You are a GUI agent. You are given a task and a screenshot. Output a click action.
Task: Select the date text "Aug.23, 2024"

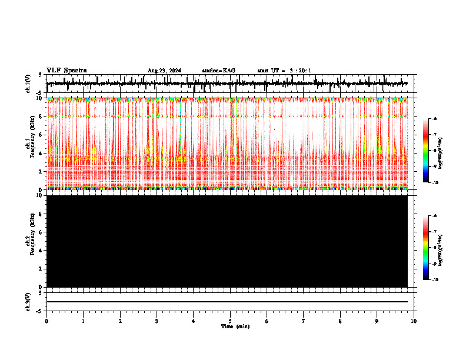(x=164, y=71)
